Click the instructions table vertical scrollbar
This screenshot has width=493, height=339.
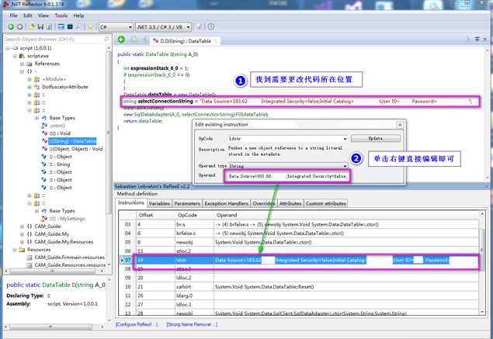[x=482, y=263]
